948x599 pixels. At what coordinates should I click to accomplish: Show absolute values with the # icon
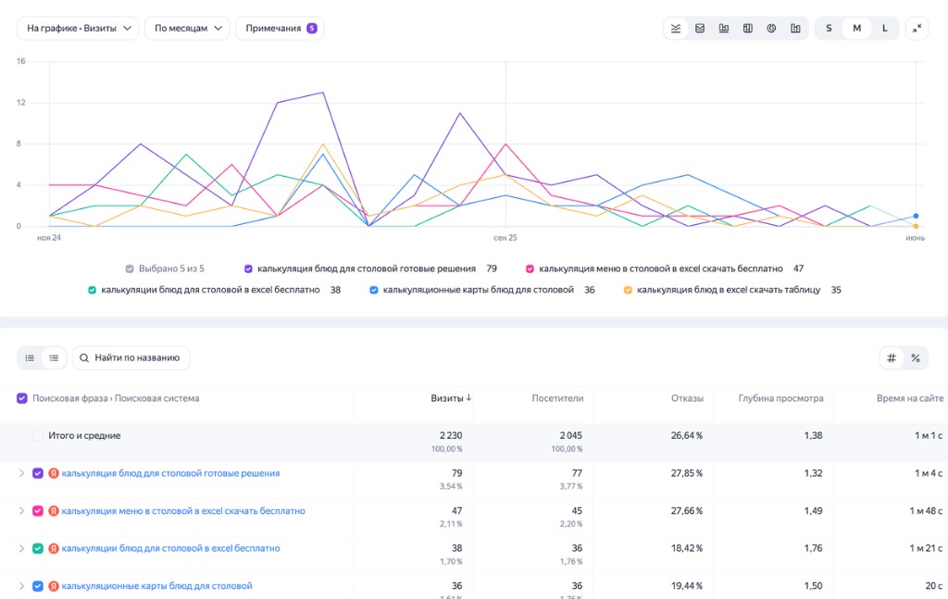[892, 358]
